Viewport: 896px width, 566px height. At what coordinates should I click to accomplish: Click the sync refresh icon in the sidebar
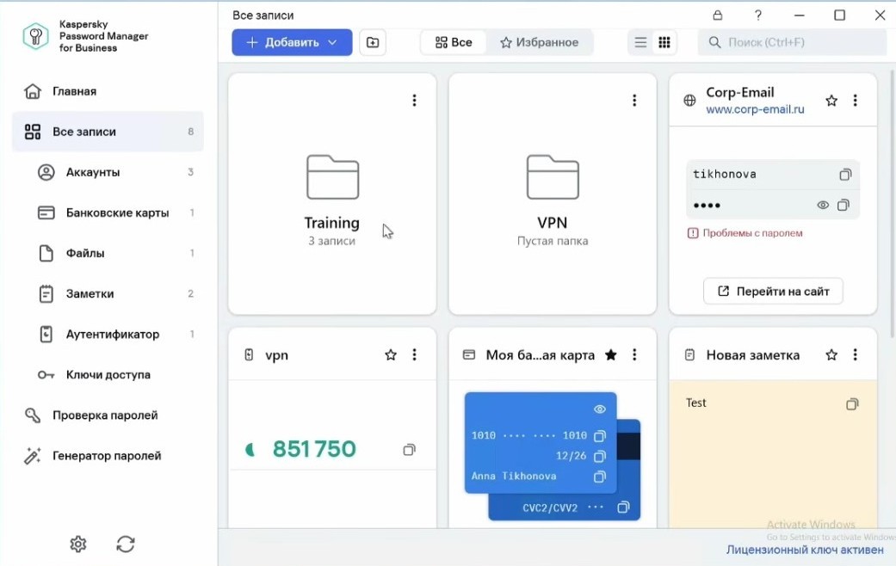tap(126, 544)
